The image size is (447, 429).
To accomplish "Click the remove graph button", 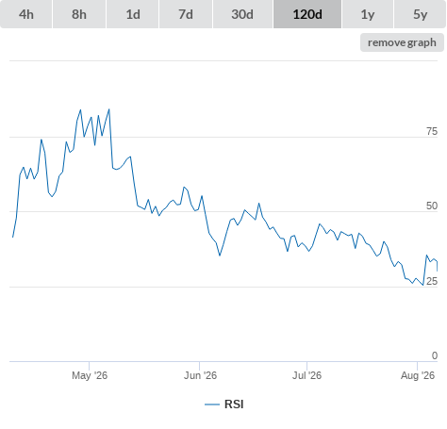I will [402, 42].
